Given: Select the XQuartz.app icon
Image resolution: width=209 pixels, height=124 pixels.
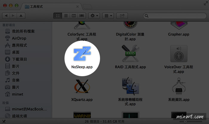Looking at the screenshot, I should [82, 86].
